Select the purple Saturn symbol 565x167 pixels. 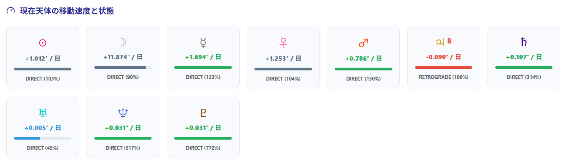[x=523, y=41]
